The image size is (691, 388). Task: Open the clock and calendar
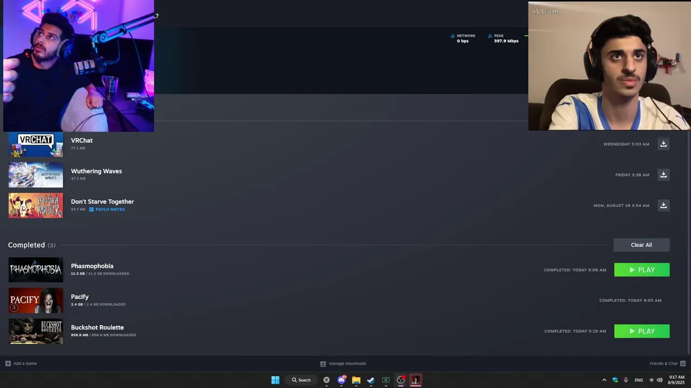point(676,380)
